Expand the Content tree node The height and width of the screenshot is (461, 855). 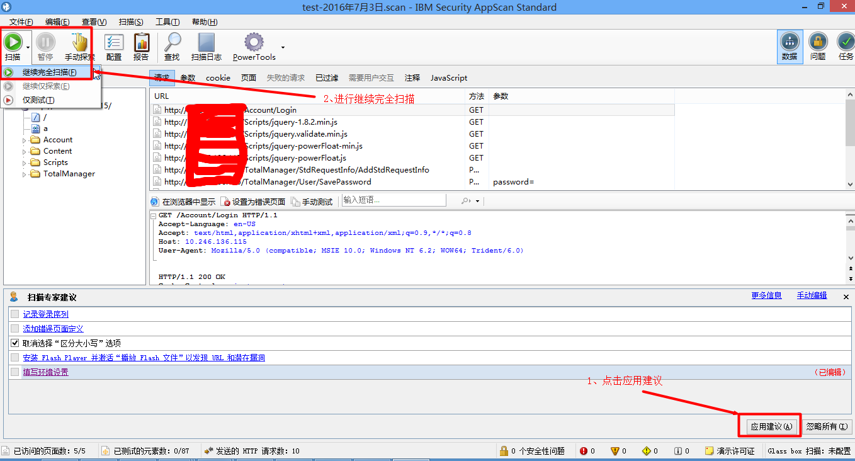pyautogui.click(x=25, y=152)
